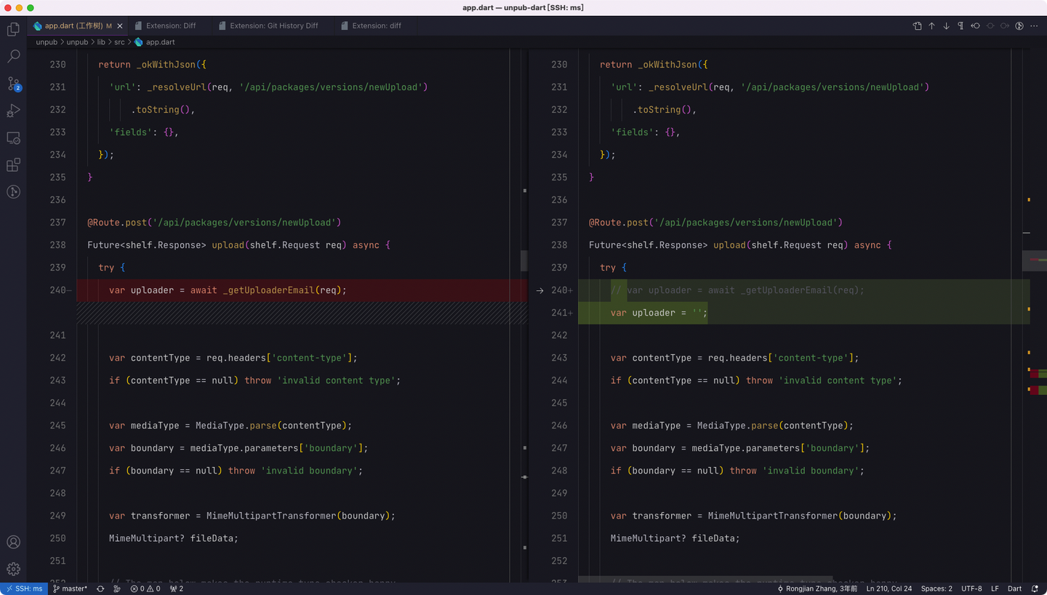Image resolution: width=1047 pixels, height=595 pixels.
Task: Click the SSH: ms remote indicator
Action: (23, 588)
